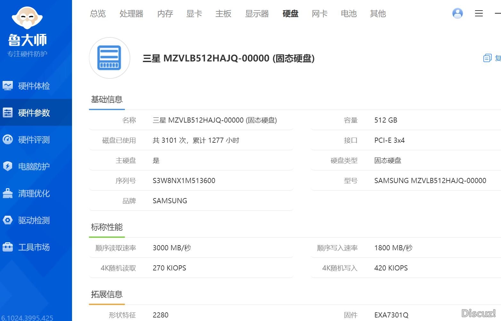This screenshot has width=501, height=321.
Task: Click the 硬件评测 gauge icon
Action: tap(8, 140)
